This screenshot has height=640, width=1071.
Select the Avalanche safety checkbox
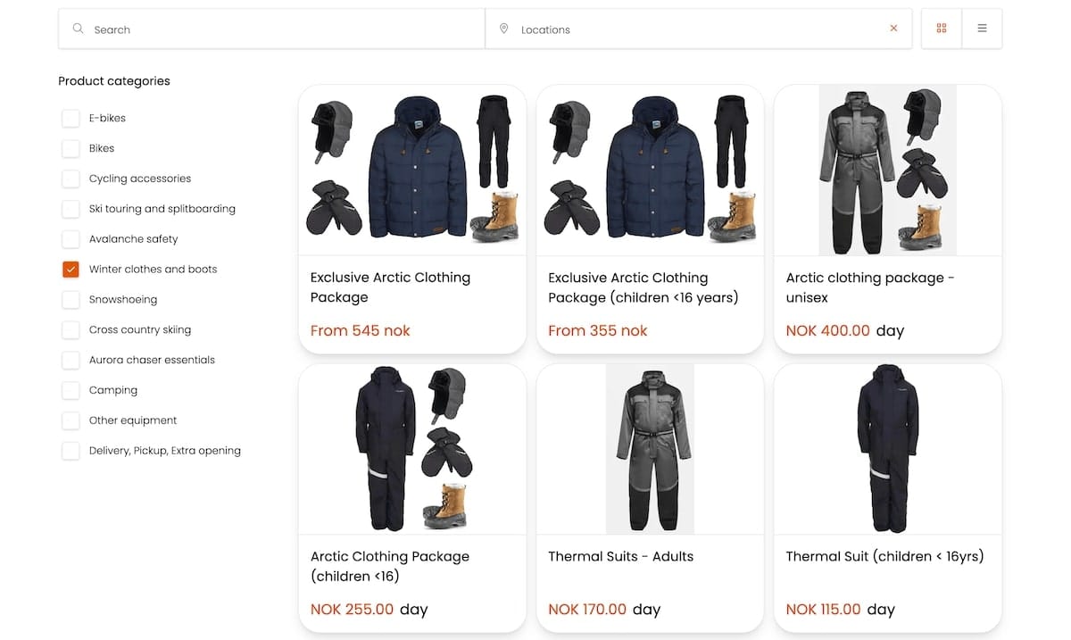(x=71, y=239)
